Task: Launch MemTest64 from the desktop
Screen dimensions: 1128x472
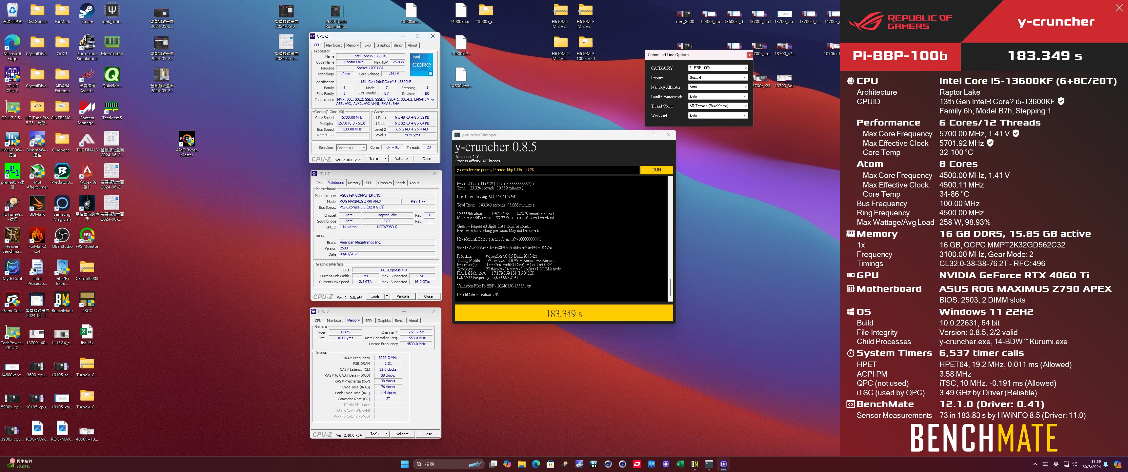Action: pos(112,46)
